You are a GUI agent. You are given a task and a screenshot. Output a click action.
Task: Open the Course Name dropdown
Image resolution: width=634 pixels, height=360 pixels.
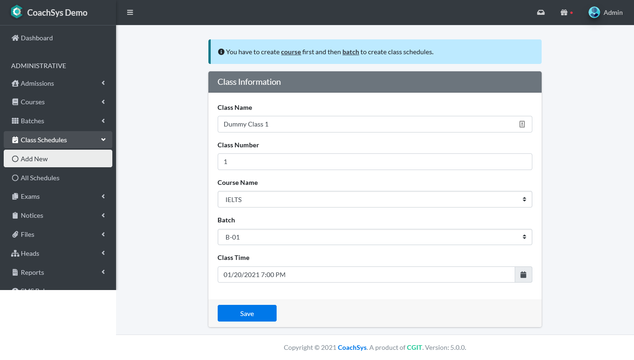[375, 200]
